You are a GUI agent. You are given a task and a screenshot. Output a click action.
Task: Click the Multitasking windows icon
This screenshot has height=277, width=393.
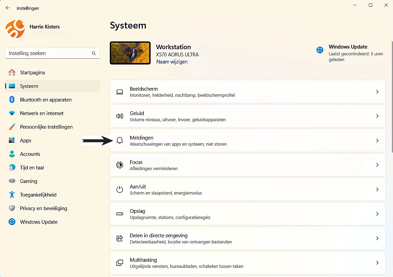point(120,263)
